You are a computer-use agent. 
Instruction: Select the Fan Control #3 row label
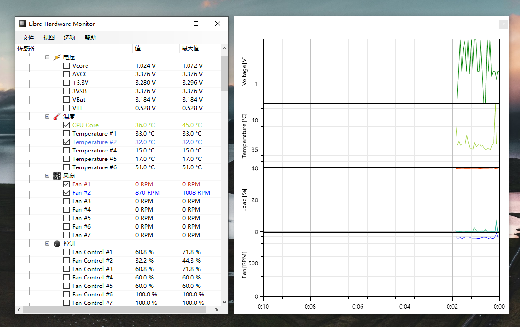pyautogui.click(x=93, y=269)
